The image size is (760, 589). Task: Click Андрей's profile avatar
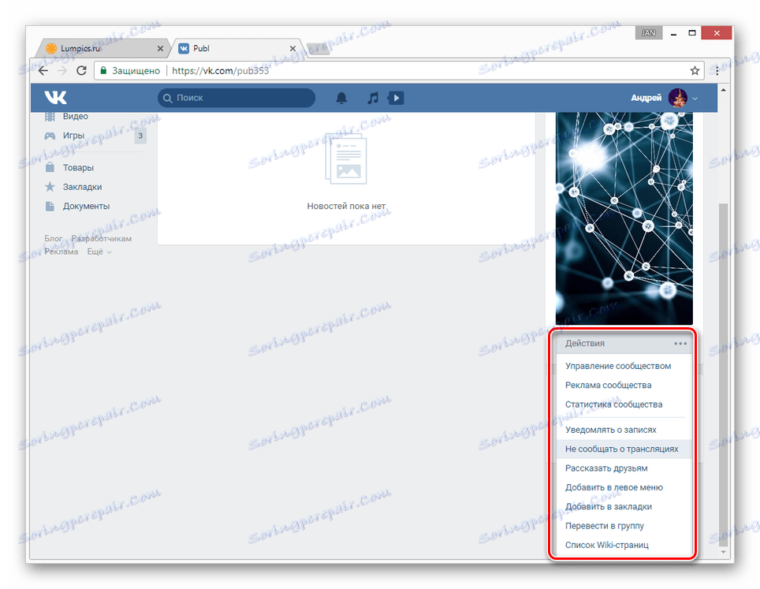(x=677, y=98)
